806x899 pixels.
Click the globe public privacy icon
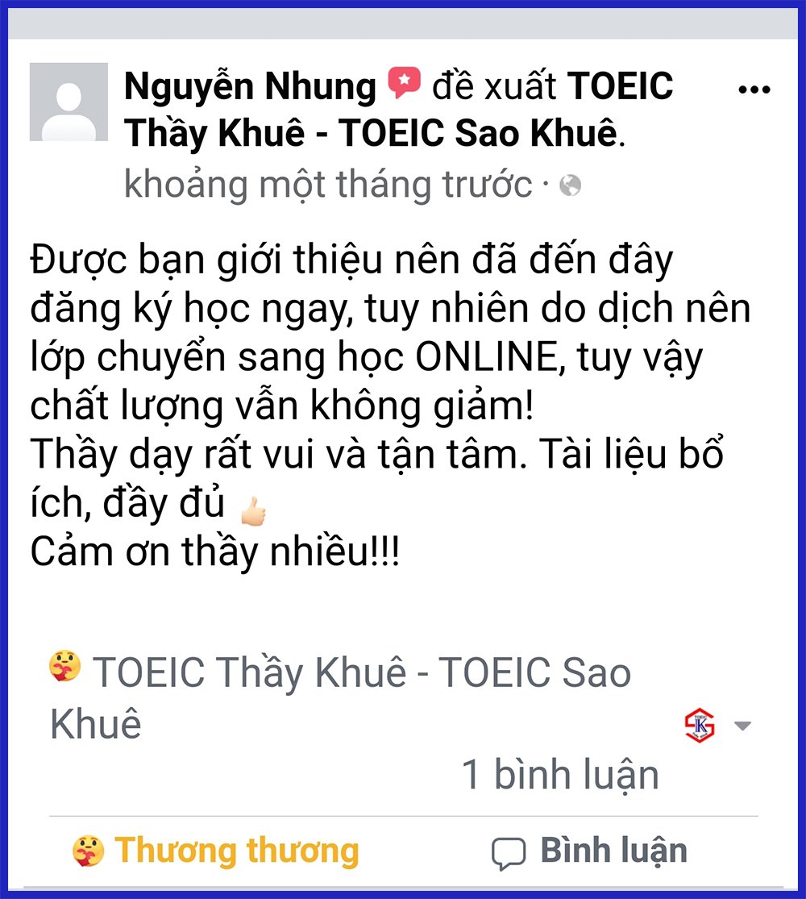pos(570,185)
